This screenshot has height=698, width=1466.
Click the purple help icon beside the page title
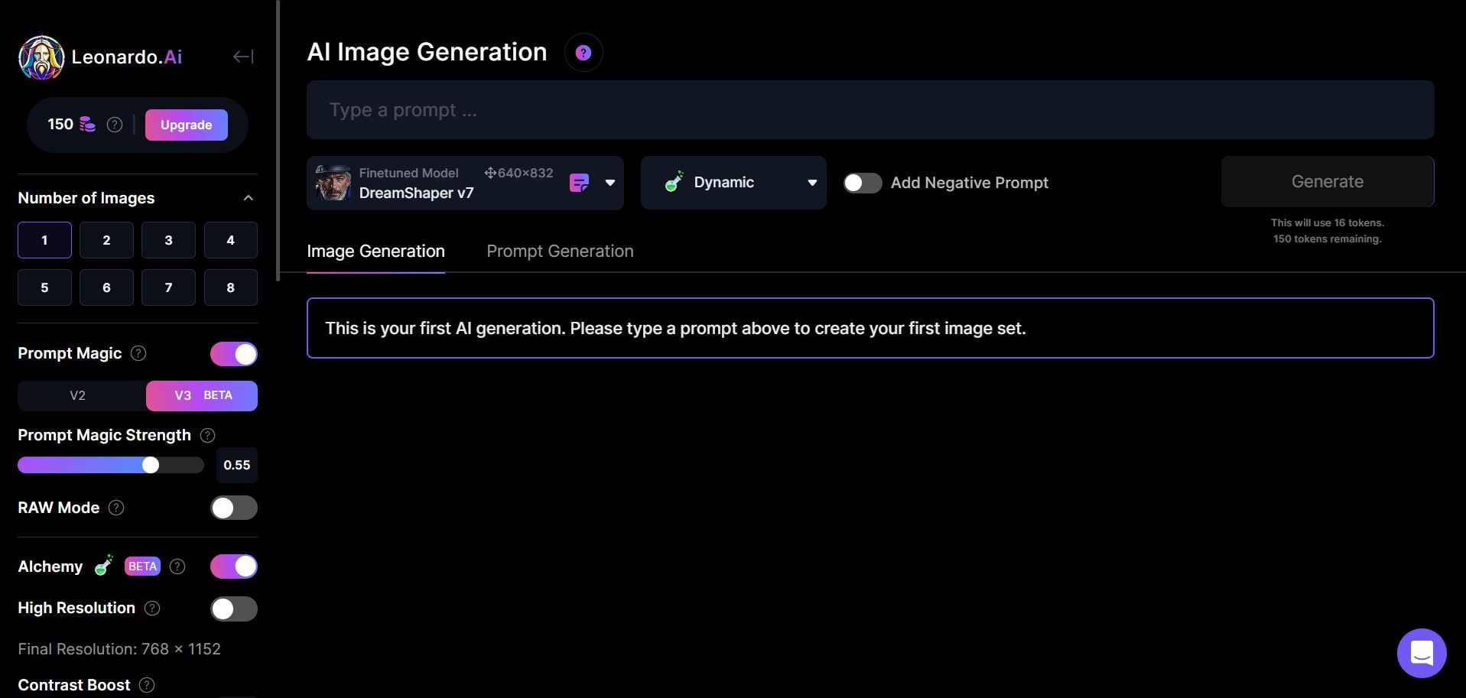(583, 53)
